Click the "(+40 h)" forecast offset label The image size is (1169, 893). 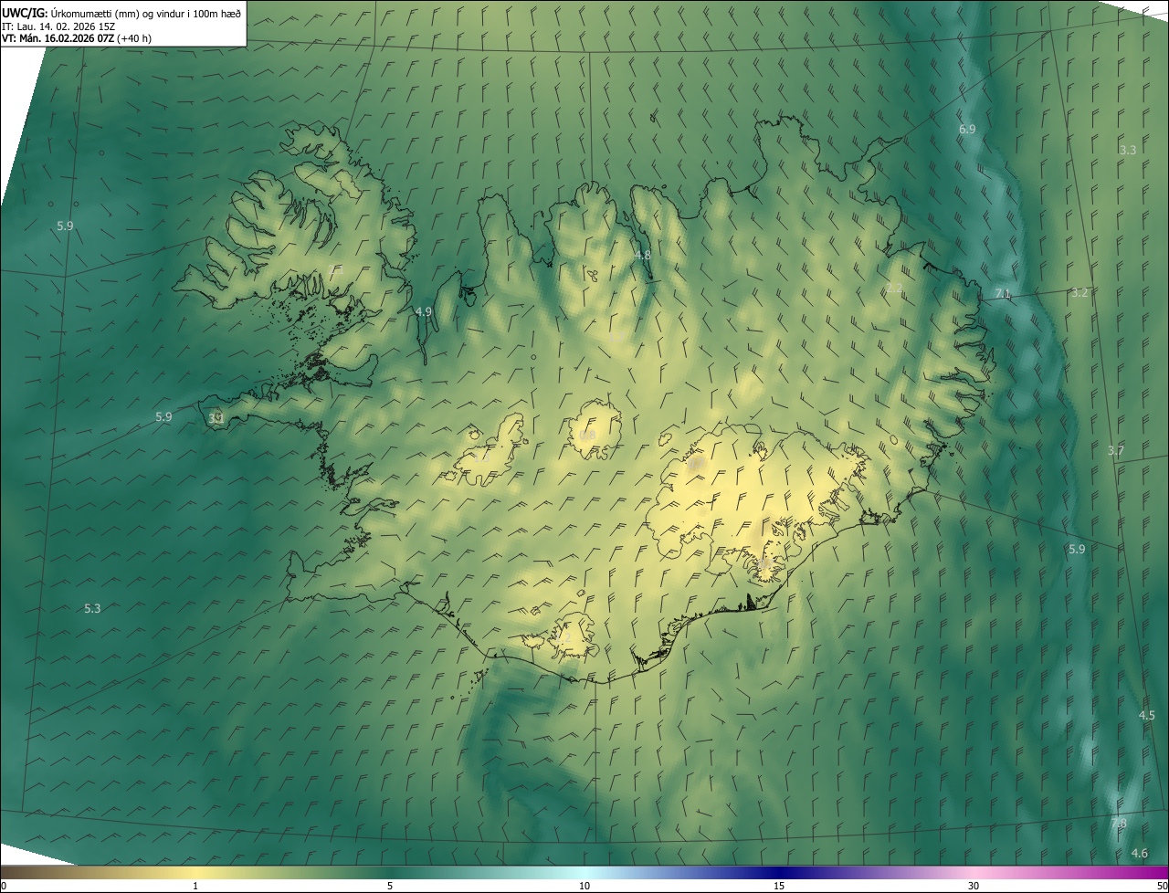pos(134,38)
